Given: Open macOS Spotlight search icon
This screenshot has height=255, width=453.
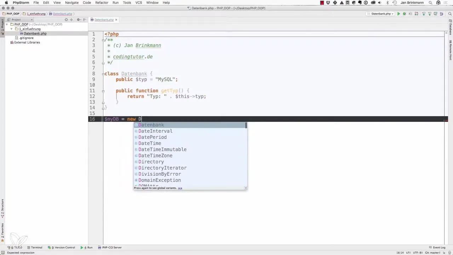Looking at the screenshot, I should (x=430, y=2).
